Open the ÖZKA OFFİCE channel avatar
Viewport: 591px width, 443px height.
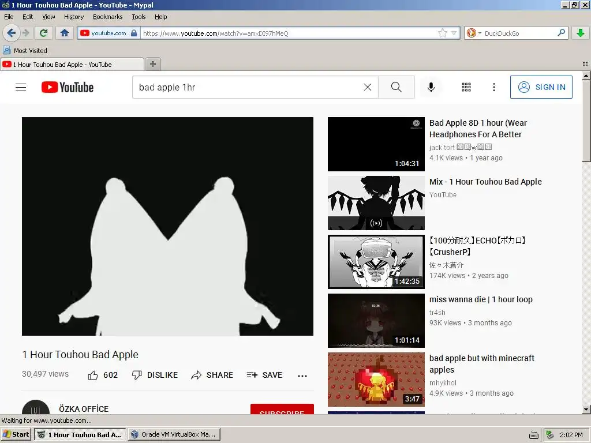point(36,407)
